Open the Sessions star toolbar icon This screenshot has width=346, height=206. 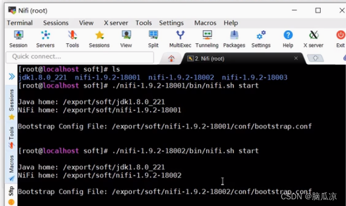click(99, 39)
